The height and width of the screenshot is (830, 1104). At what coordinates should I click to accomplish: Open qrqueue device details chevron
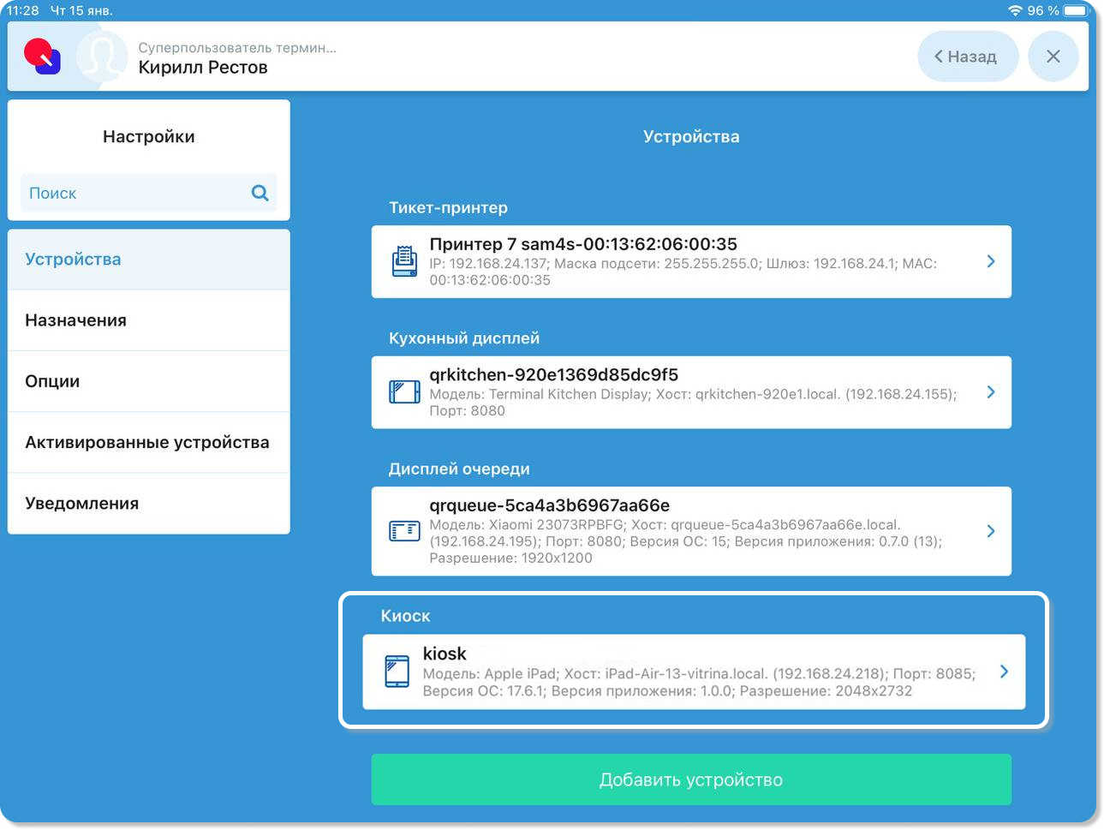click(991, 531)
